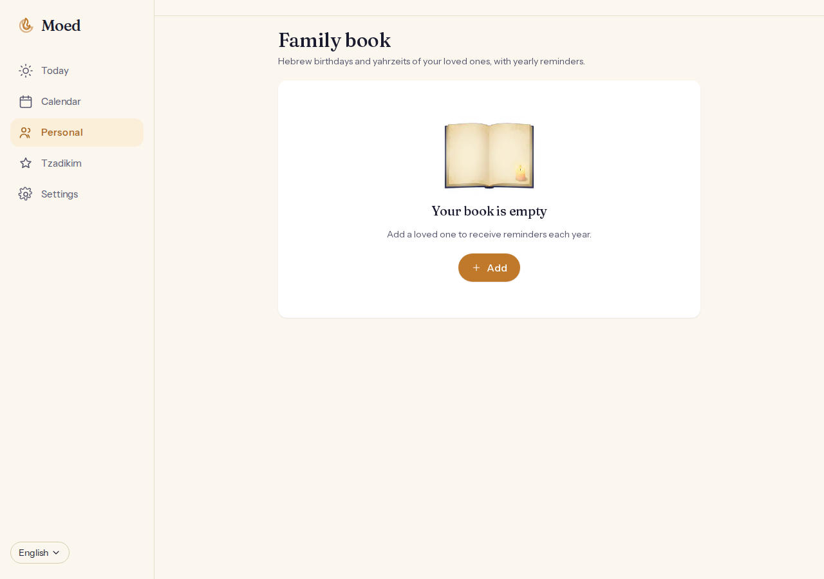
Task: Open the Calendar menu label
Action: click(x=61, y=102)
